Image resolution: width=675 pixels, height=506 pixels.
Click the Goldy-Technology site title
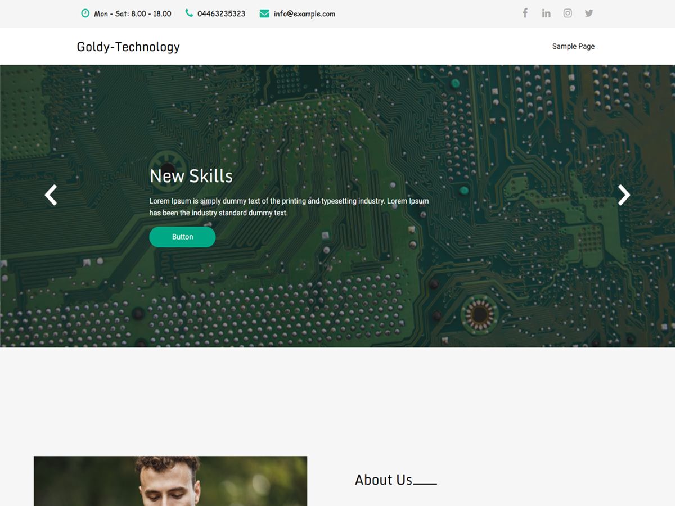[128, 47]
